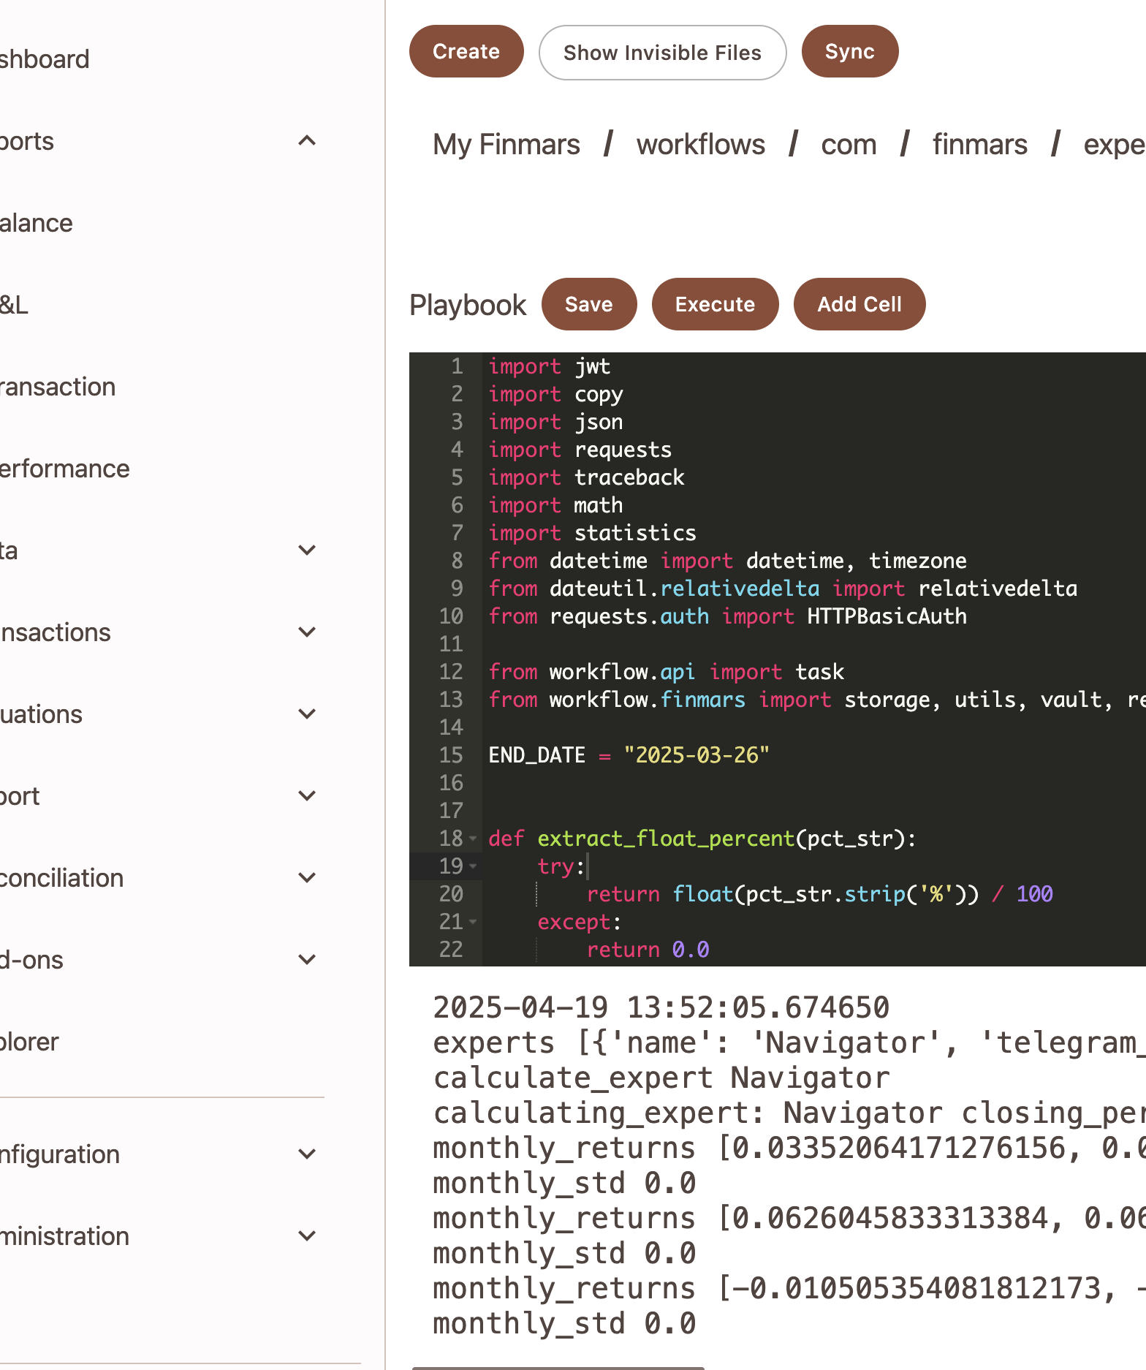Fold the except block at line 21
Image resolution: width=1146 pixels, height=1370 pixels.
pos(473,922)
